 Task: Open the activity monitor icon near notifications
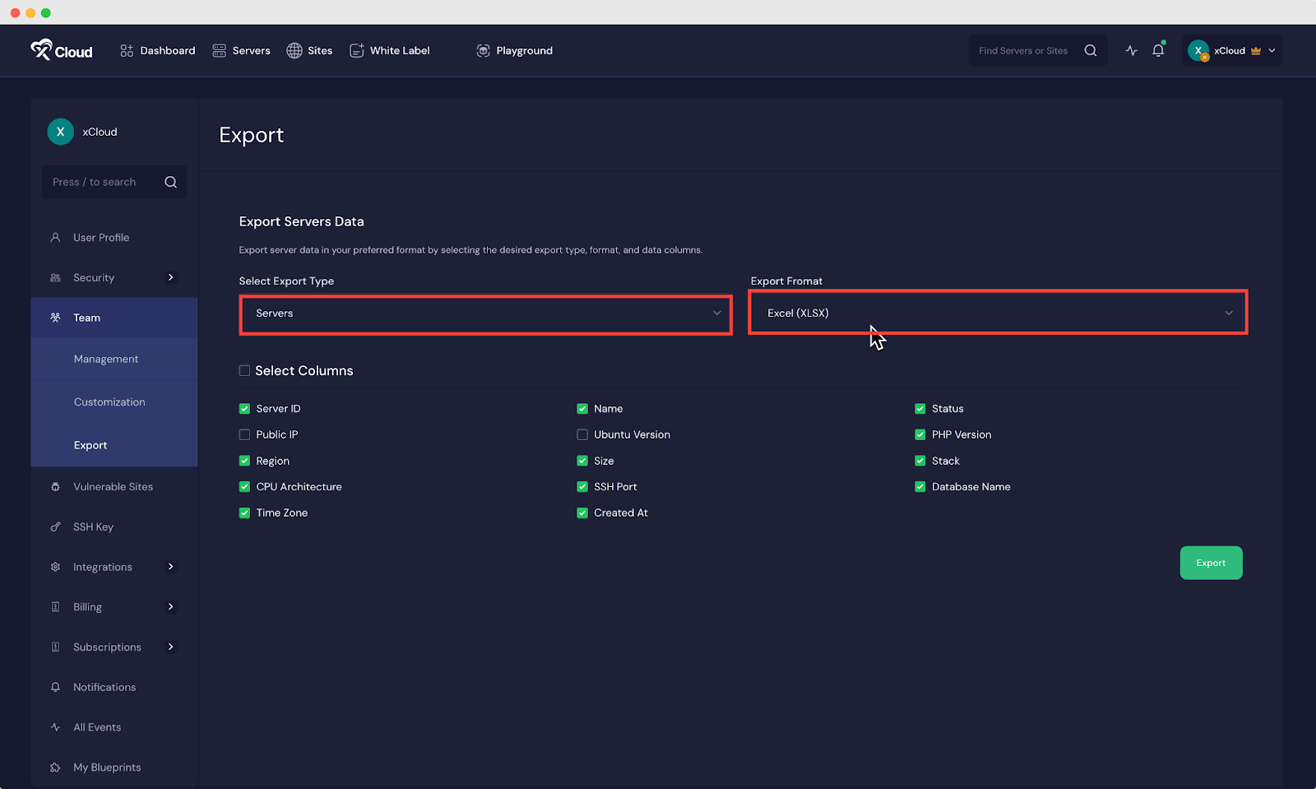[1131, 50]
